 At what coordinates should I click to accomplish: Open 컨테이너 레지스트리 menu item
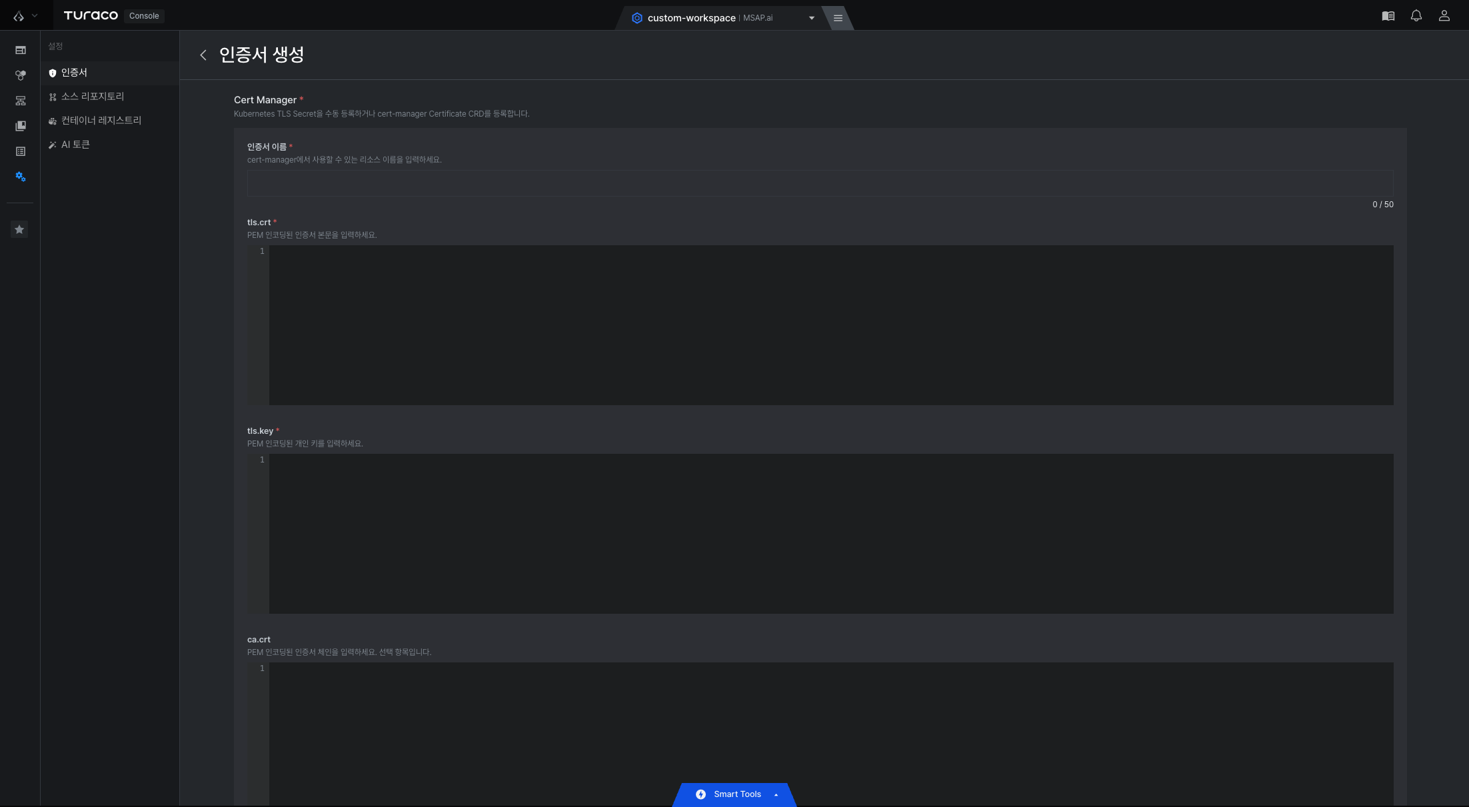(110, 121)
